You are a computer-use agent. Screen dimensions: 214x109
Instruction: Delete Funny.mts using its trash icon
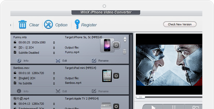124,52
